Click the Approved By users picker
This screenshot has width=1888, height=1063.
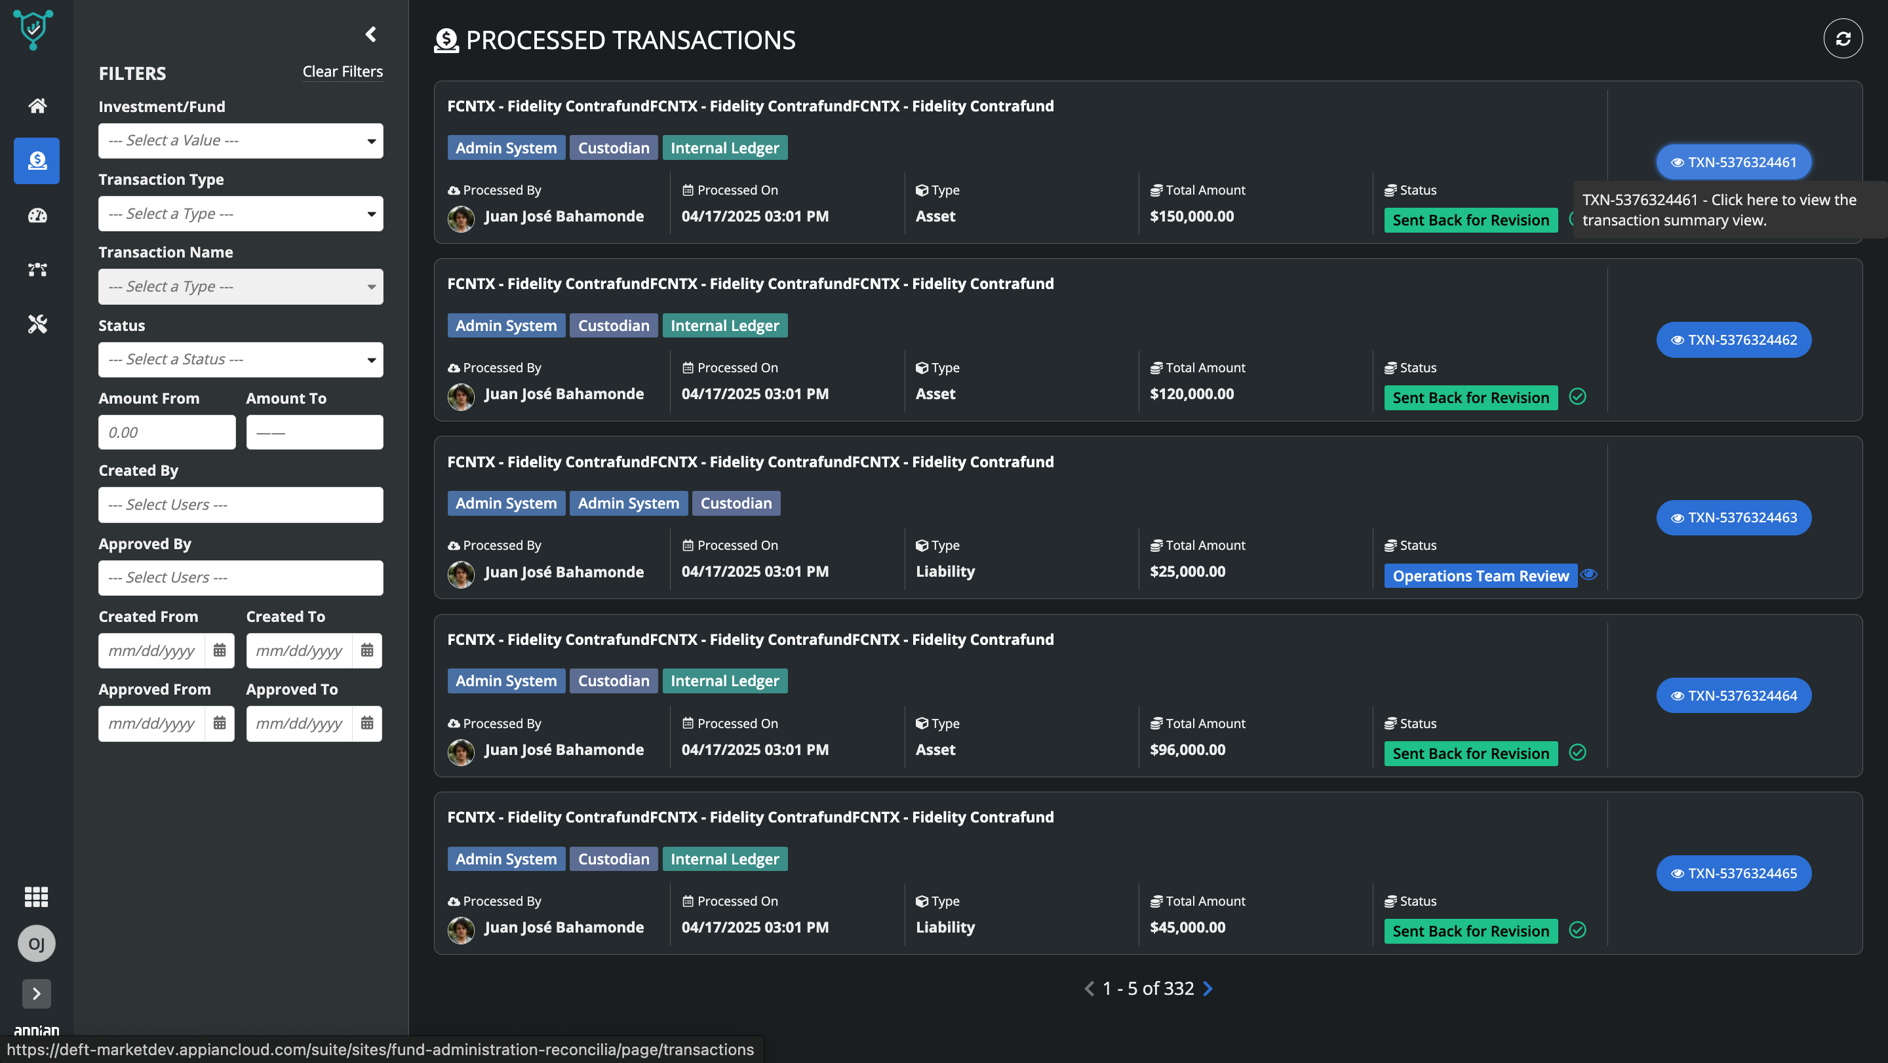[x=241, y=578]
